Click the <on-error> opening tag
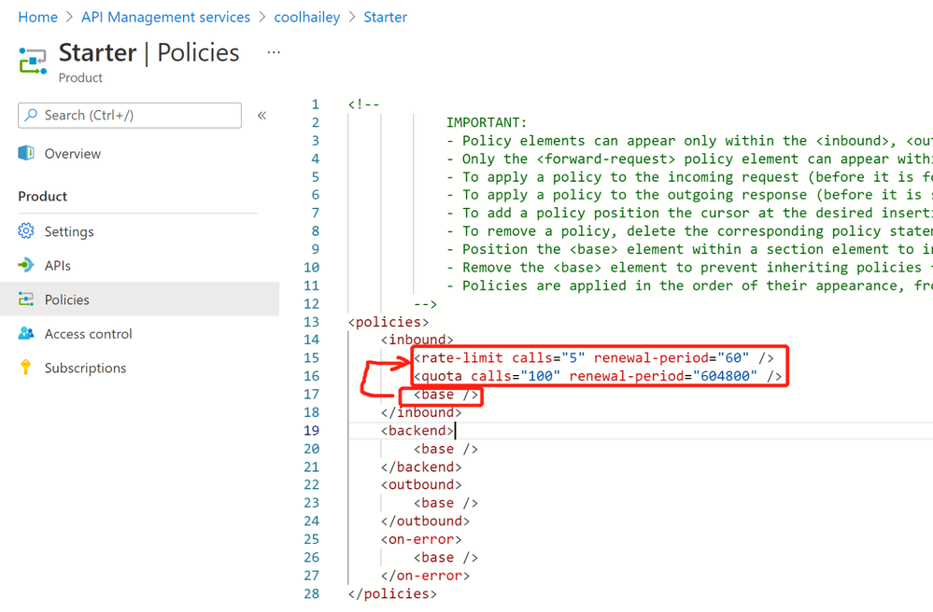 [x=421, y=539]
